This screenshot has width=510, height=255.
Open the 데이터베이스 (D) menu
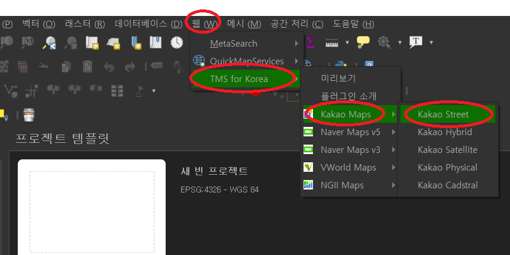[x=149, y=24]
